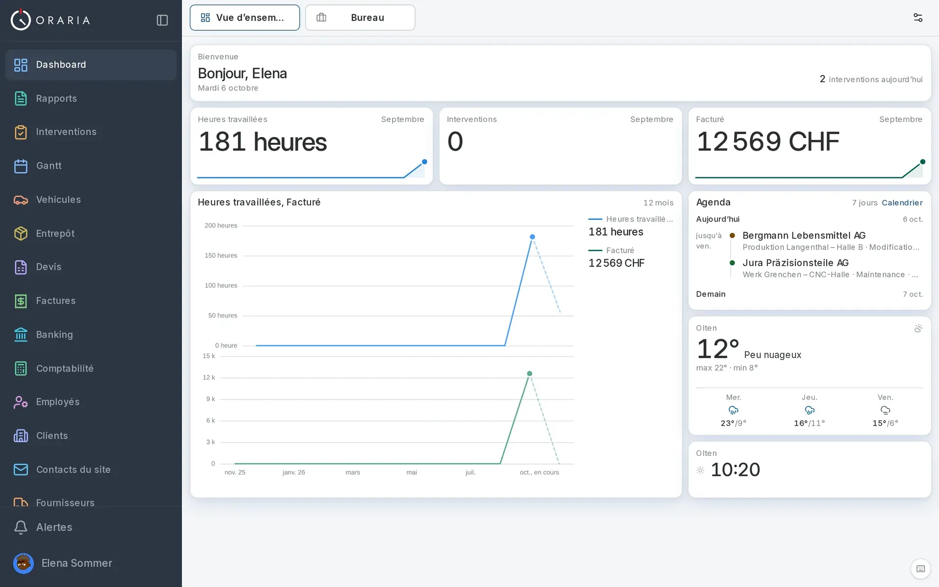Open Contacts du site
939x587 pixels.
(91, 470)
